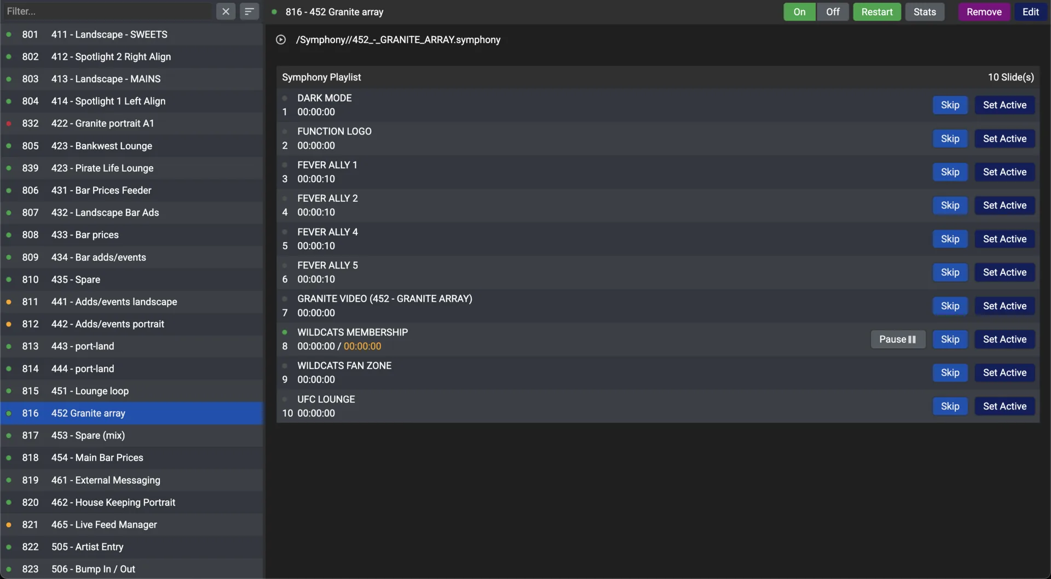
Task: Pause the WILDCATS MEMBERSHIP slide
Action: click(898, 339)
